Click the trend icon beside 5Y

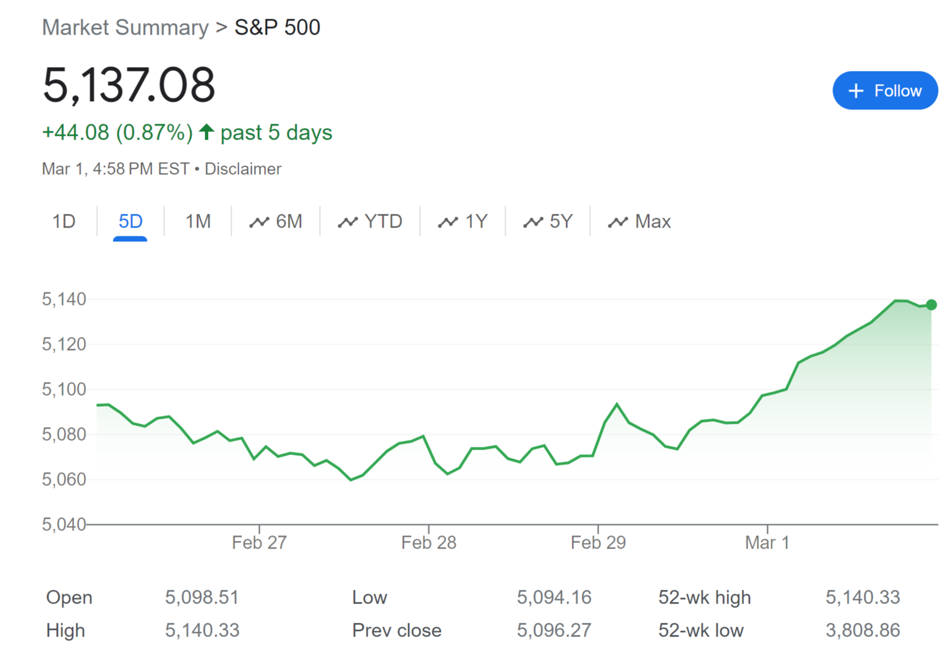coord(533,222)
